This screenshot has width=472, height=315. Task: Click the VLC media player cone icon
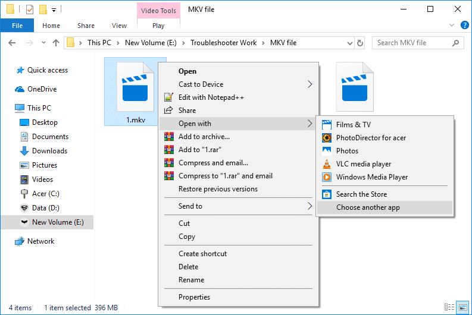click(x=326, y=164)
